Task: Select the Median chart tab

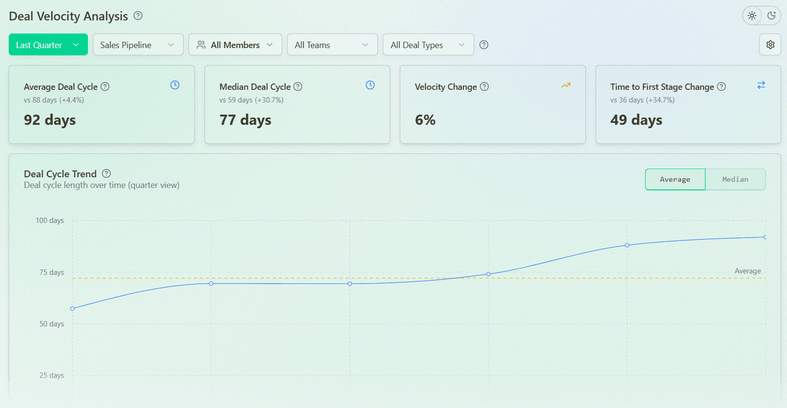Action: tap(736, 179)
